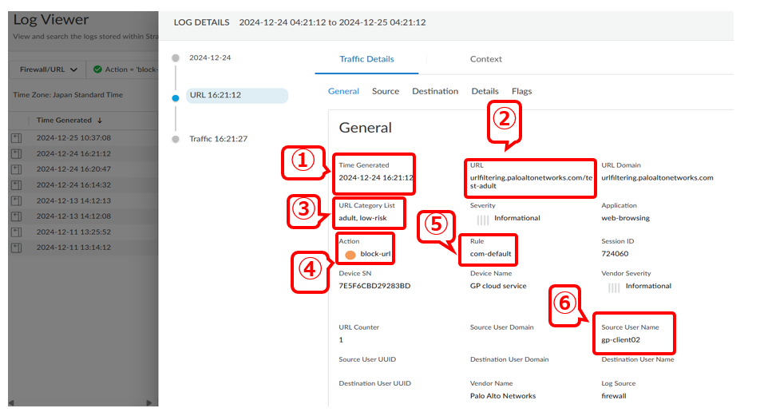Image resolution: width=760 pixels, height=420 pixels.
Task: Open log details icon for 2024-12-24 16:20:47
Action: [16, 169]
